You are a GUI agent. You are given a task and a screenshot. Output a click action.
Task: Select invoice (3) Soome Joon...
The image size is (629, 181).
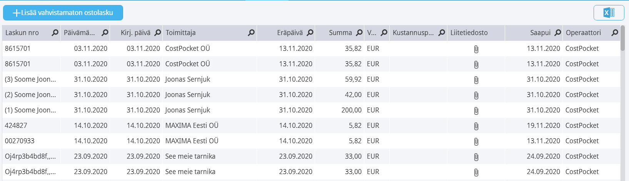click(30, 79)
